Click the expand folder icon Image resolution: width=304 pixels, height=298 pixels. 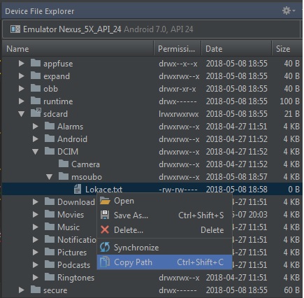(x=36, y=76)
